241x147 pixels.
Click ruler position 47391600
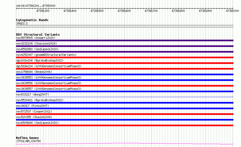[124, 11]
